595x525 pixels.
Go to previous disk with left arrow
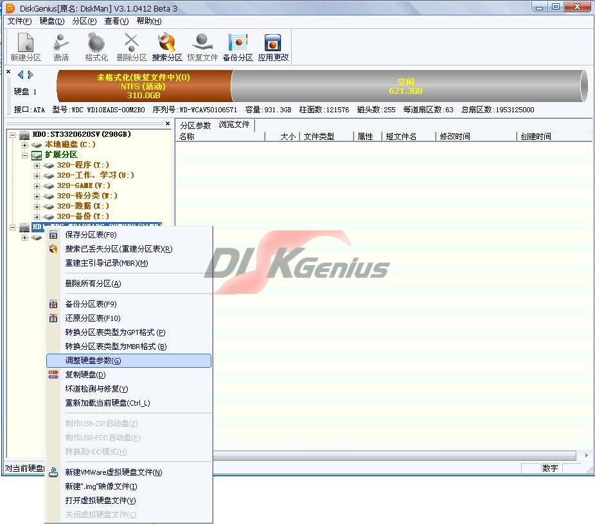(21, 75)
